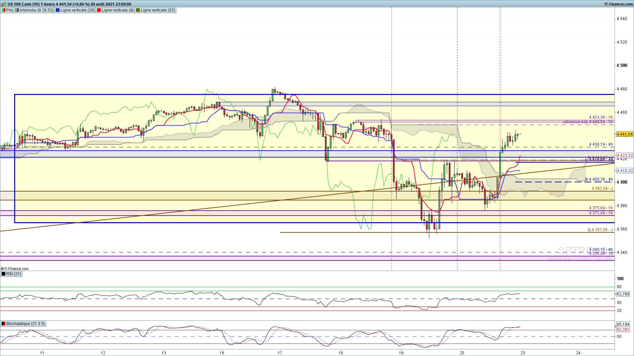Click the 'tk 4 400,39 - 4h' label
This screenshot has width=634, height=356.
599,180
